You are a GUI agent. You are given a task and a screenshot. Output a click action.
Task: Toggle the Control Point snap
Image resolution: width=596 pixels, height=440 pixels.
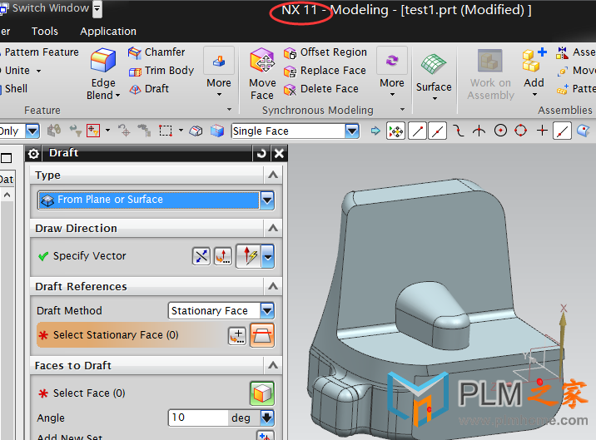pos(459,131)
